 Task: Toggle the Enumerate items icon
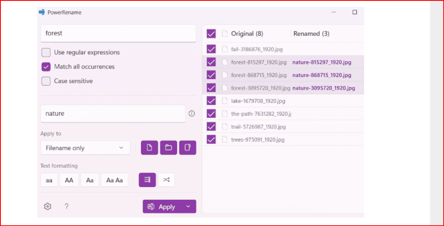(x=147, y=180)
